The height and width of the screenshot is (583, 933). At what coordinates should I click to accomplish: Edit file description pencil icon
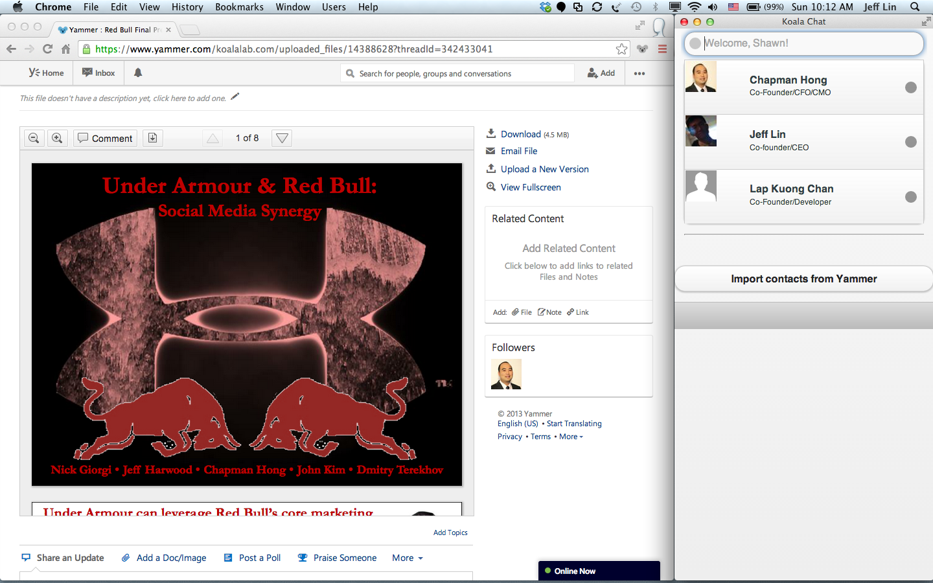235,97
